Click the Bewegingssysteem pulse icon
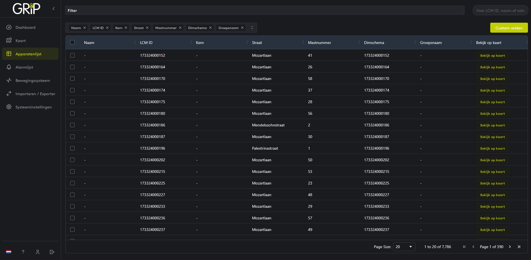 tap(9, 80)
